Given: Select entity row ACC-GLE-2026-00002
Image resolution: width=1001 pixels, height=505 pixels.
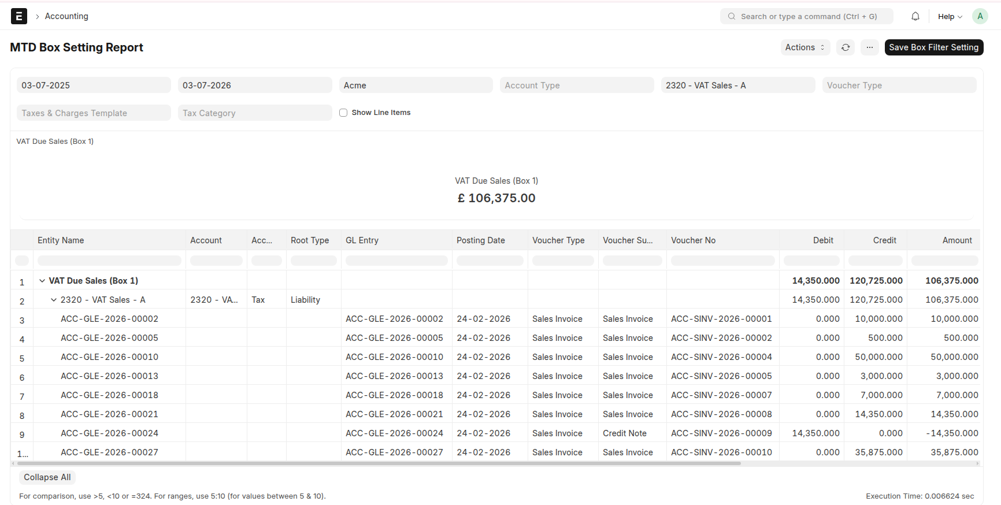Looking at the screenshot, I should 109,319.
